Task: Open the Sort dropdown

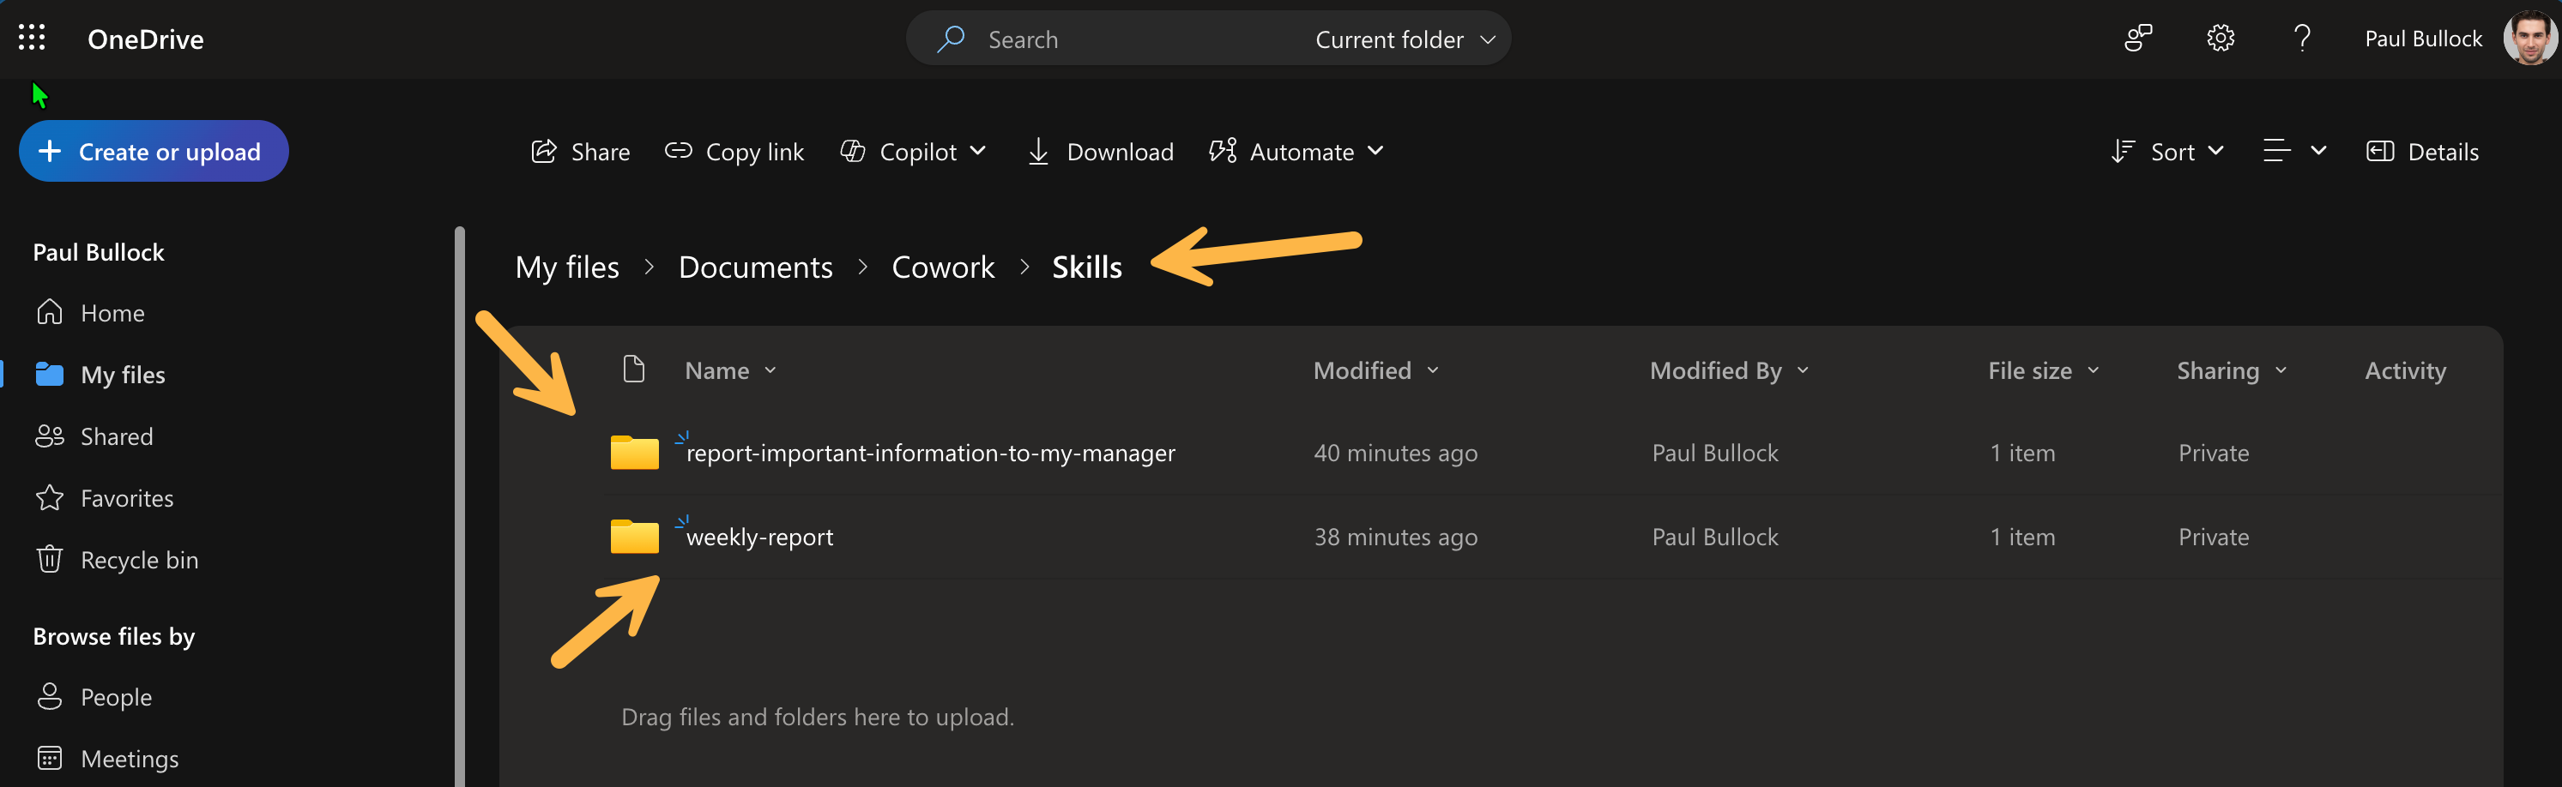Action: pyautogui.click(x=2167, y=152)
